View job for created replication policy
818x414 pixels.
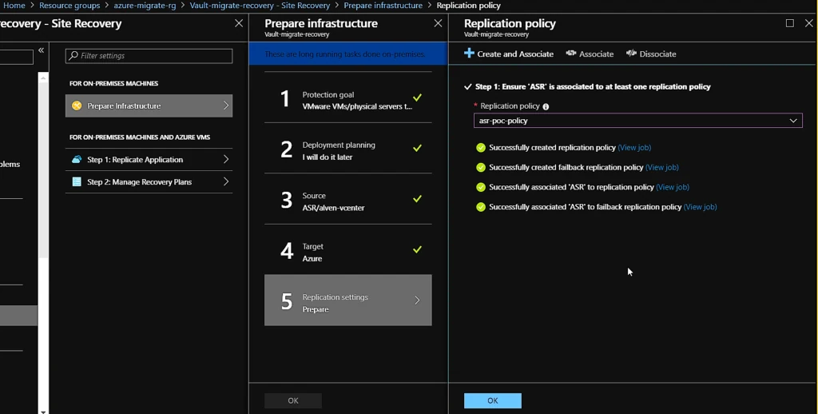(634, 148)
